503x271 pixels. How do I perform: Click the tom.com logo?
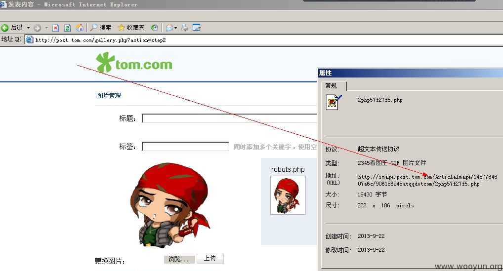tap(134, 63)
